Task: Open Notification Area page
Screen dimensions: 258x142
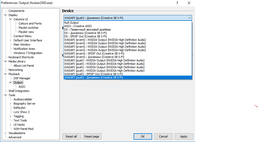Action: [x=24, y=49]
